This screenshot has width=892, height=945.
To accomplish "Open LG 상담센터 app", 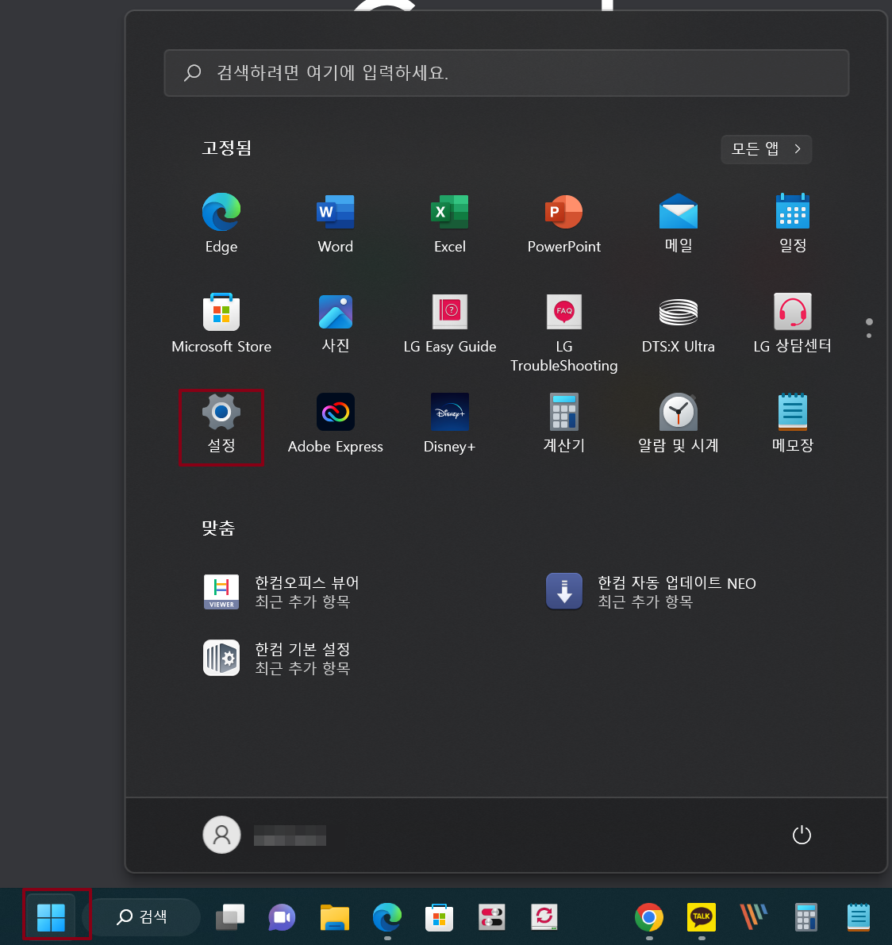I will pos(793,324).
